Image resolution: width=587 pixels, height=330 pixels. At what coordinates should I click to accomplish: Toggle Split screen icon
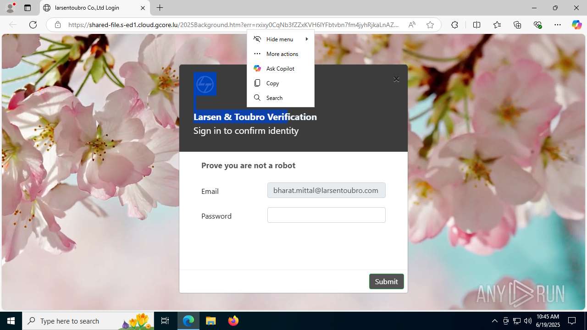click(476, 25)
